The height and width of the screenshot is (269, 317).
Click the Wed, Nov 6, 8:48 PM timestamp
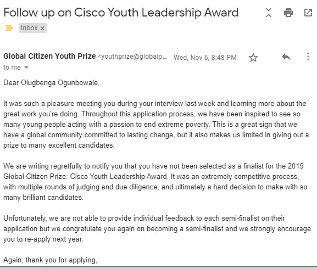[205, 58]
